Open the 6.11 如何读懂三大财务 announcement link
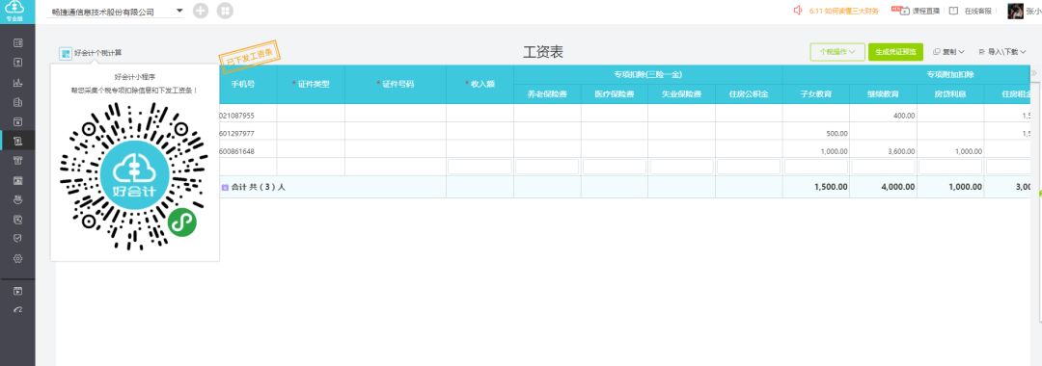 [x=844, y=11]
